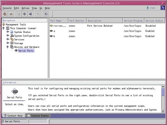Click port a's 'Enabled' status cell
Screen dimensions: 167x125
tap(150, 31)
